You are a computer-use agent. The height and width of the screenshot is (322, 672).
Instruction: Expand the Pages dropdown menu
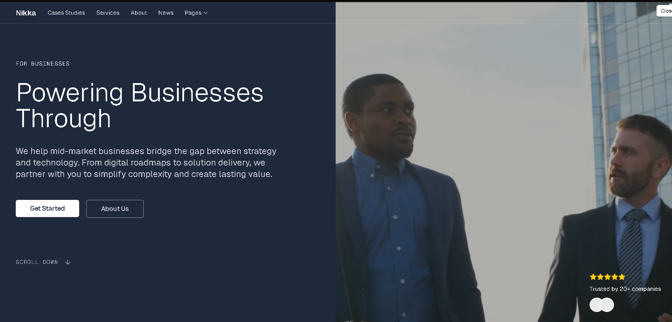click(x=193, y=13)
